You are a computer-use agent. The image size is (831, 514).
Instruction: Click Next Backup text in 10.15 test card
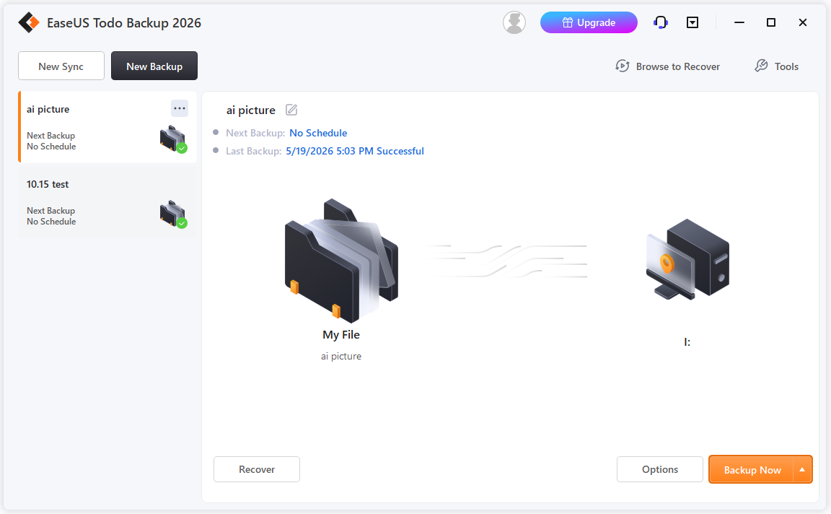tap(51, 211)
